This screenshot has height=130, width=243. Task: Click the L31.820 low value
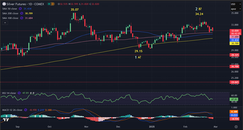tap(84, 4)
